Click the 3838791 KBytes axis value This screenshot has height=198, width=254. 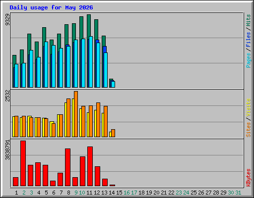(7, 150)
